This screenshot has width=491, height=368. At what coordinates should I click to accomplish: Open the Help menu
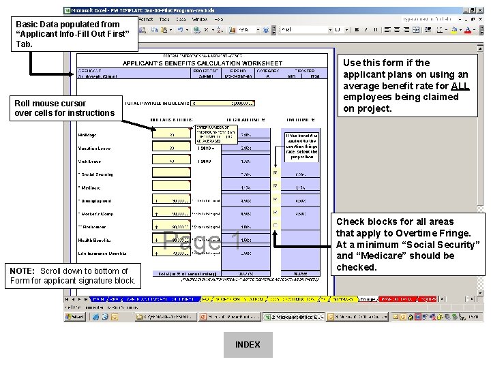click(x=219, y=19)
